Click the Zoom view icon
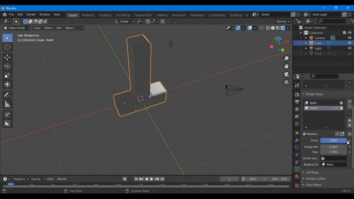Image resolution: width=354 pixels, height=199 pixels. point(287,59)
